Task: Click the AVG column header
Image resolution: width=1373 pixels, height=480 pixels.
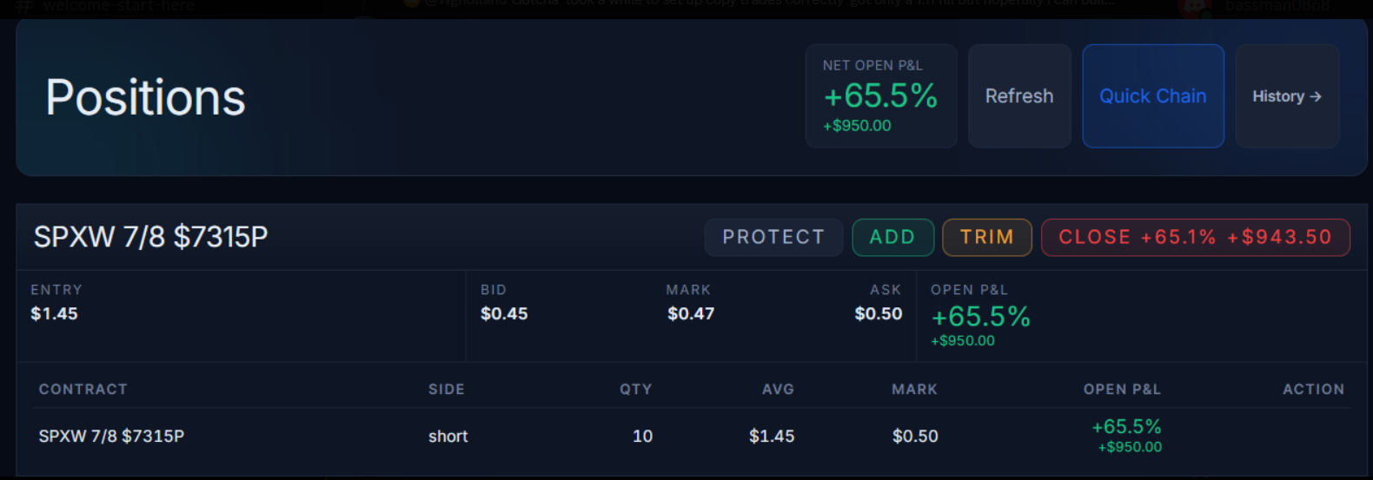Action: [x=778, y=390]
